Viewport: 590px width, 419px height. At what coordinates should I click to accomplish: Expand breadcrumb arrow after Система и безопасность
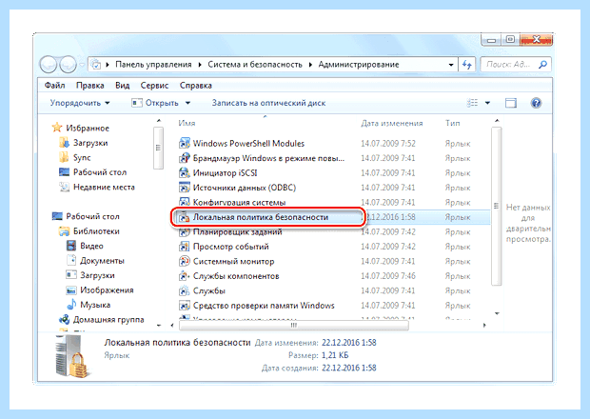click(310, 65)
